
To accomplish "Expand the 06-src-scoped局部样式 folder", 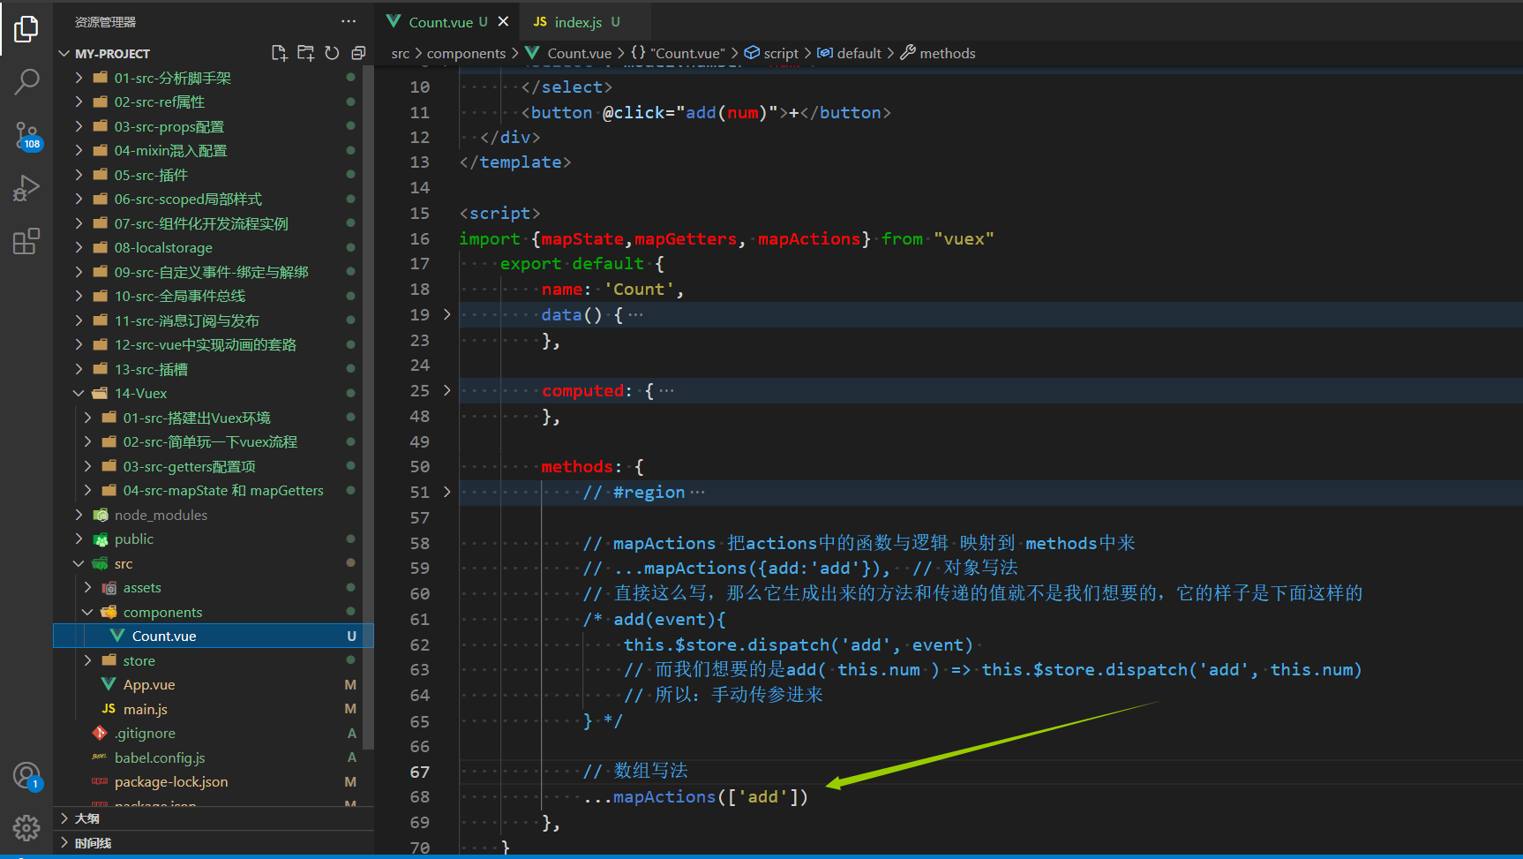I will [x=79, y=199].
